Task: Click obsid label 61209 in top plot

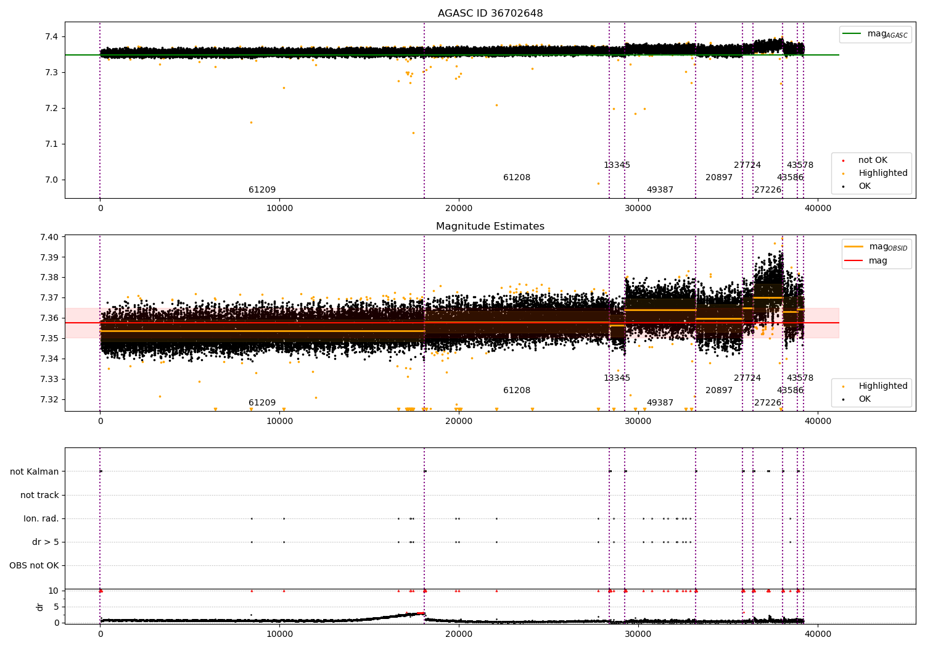Action: coord(262,189)
